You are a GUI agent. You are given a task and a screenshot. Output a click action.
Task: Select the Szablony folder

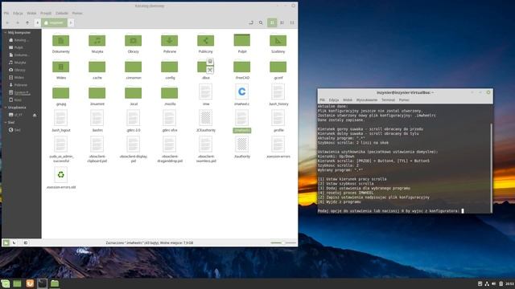(278, 41)
